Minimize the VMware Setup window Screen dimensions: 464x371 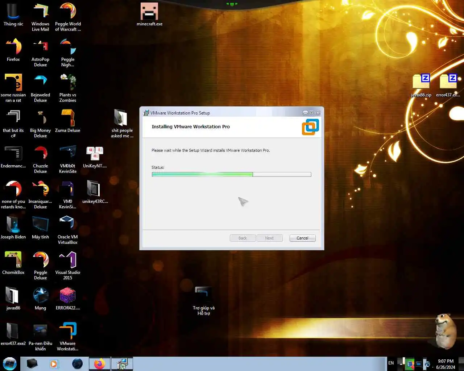305,113
